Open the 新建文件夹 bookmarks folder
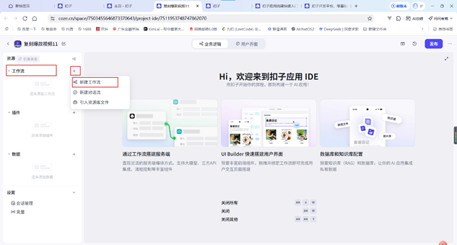Image resolution: width=457 pixels, height=245 pixels. [375, 29]
